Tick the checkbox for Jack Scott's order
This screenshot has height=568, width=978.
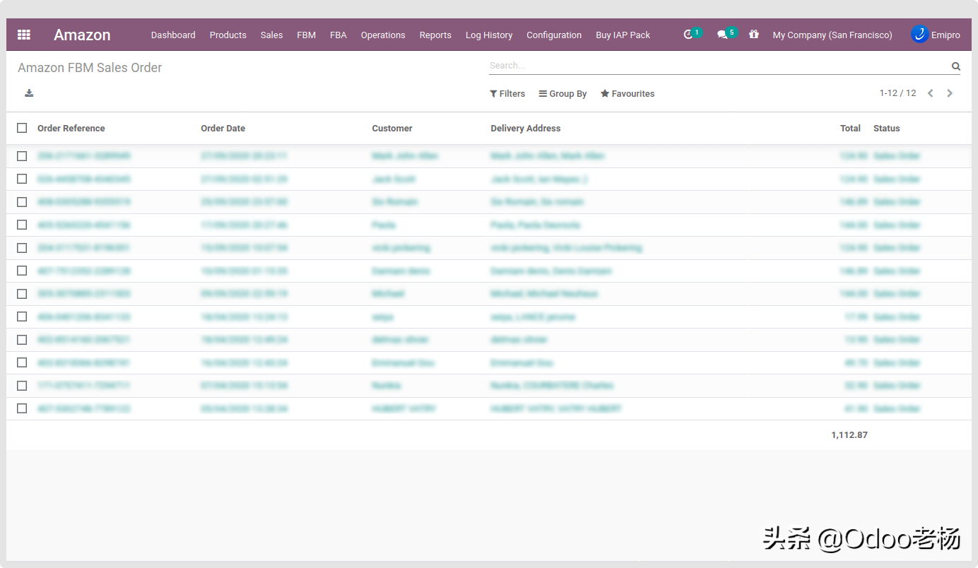click(22, 179)
